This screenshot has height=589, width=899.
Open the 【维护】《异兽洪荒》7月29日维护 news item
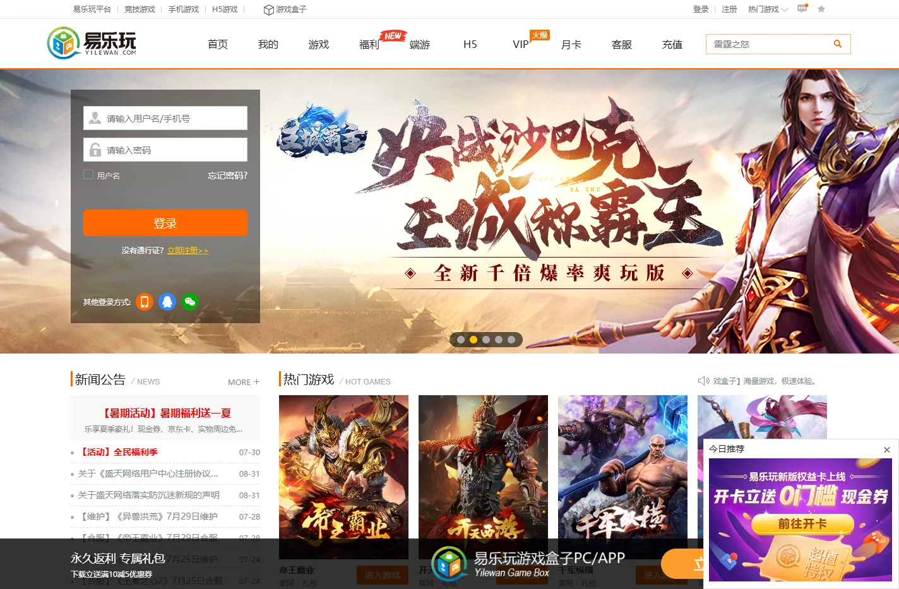tap(148, 516)
